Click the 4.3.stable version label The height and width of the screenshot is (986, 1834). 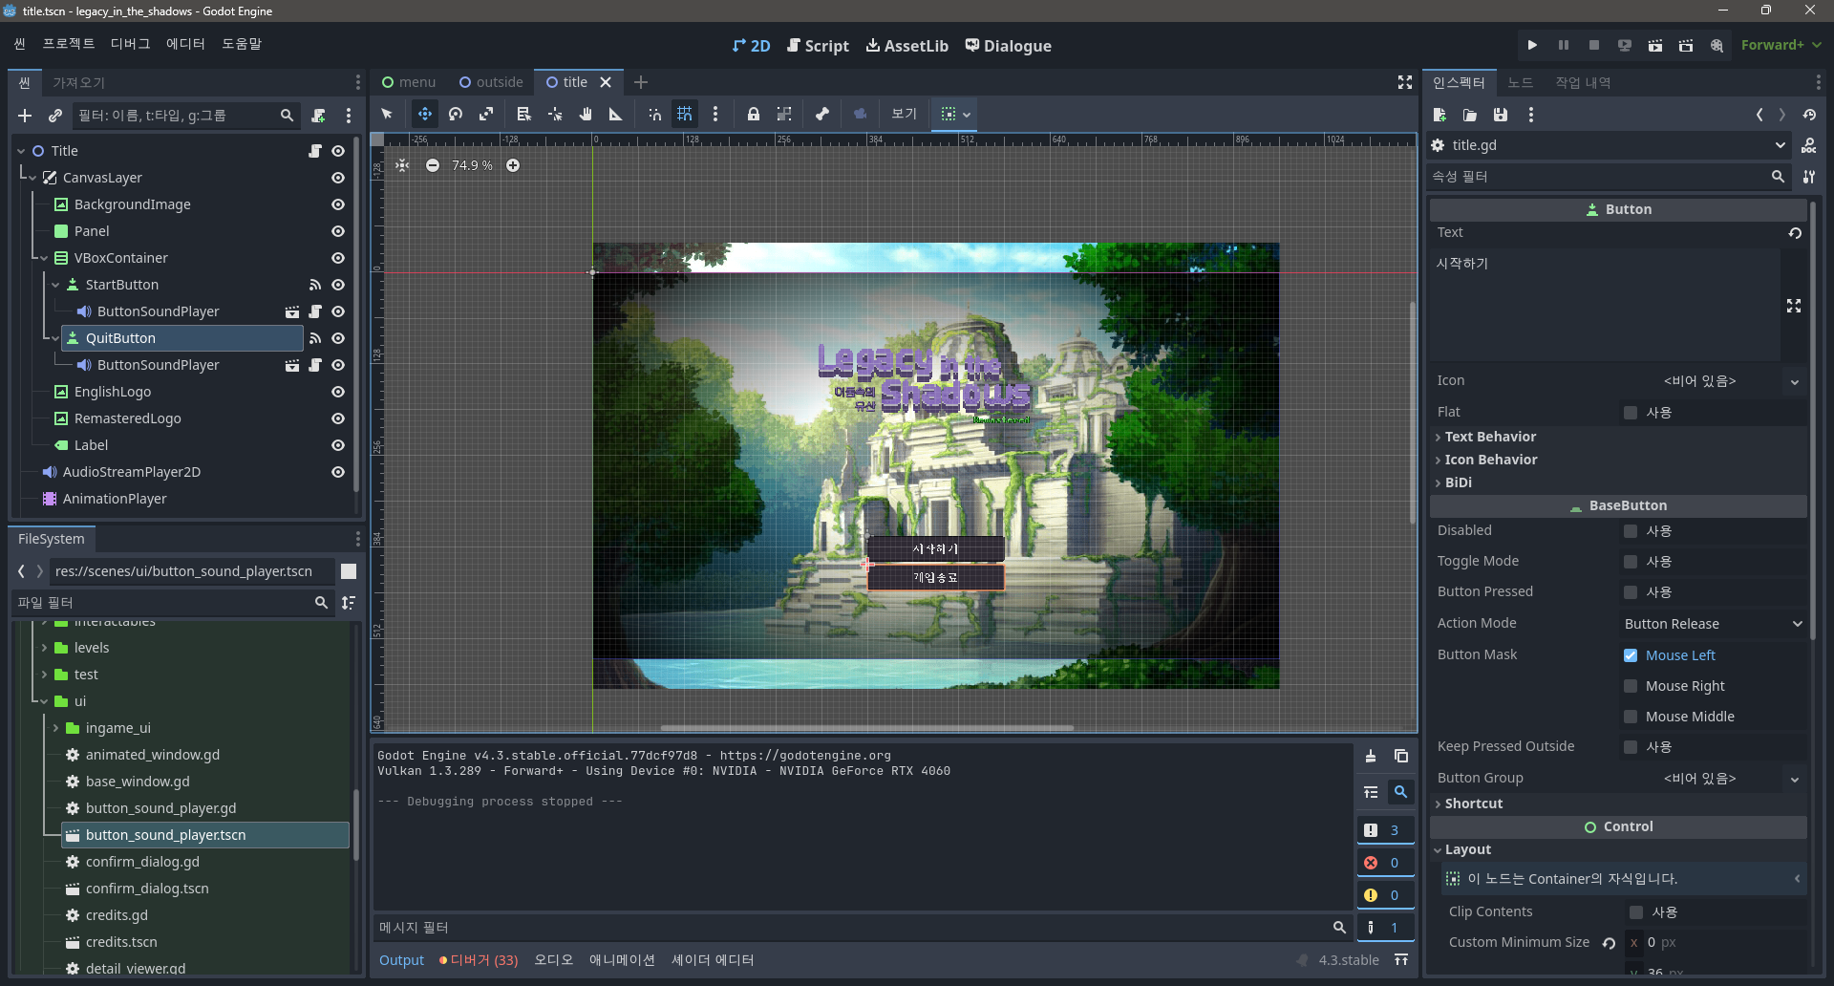click(x=1349, y=960)
